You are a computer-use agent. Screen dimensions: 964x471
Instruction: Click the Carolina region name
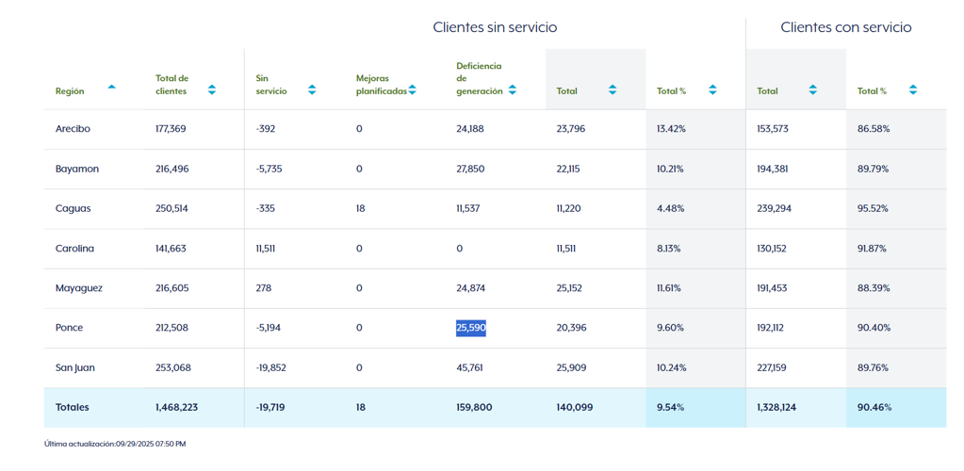pyautogui.click(x=74, y=249)
